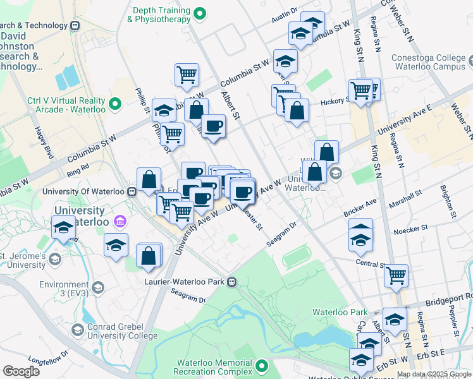The width and height of the screenshot is (473, 379).
Task: Click the grocery cart marker on King St N at Hickory
Action: (x=360, y=93)
